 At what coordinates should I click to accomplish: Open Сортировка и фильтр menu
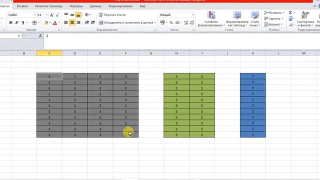[305, 19]
